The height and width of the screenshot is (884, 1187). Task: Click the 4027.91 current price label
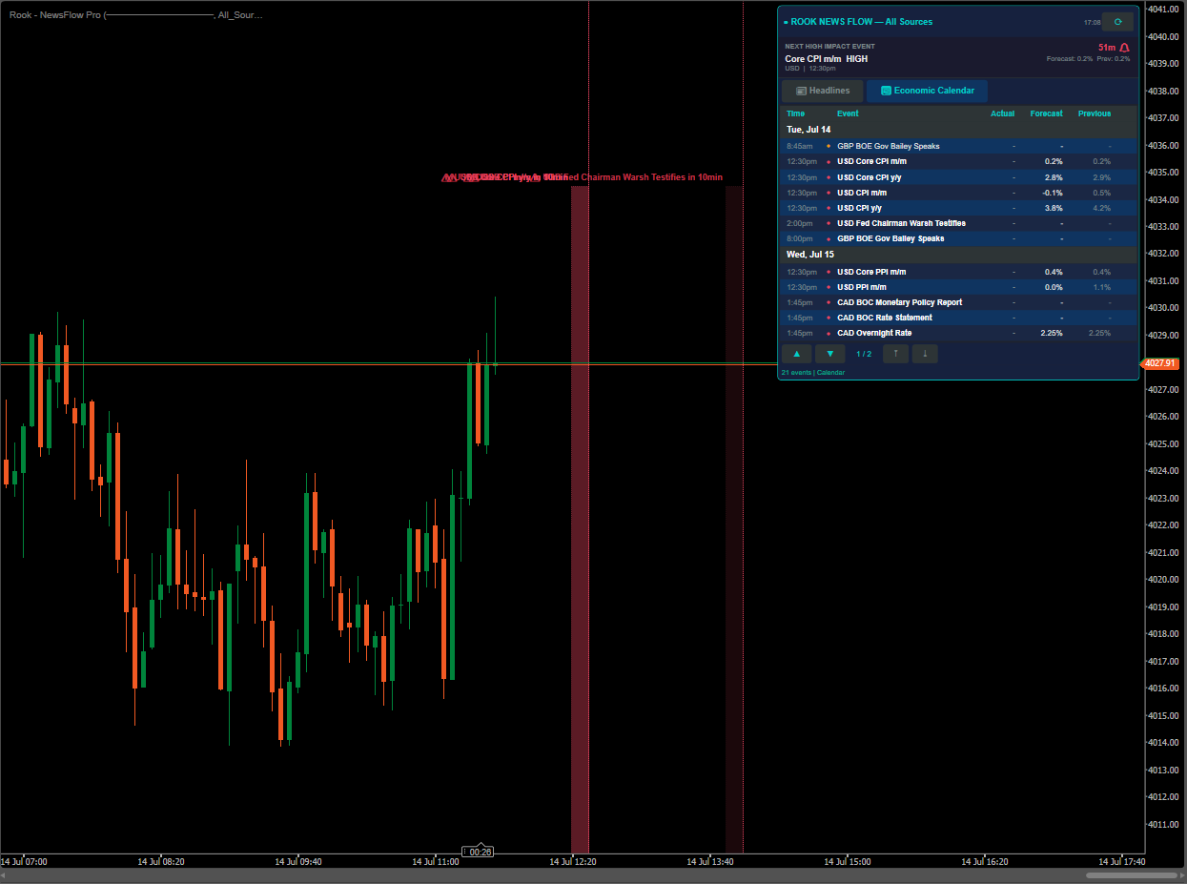tap(1161, 363)
